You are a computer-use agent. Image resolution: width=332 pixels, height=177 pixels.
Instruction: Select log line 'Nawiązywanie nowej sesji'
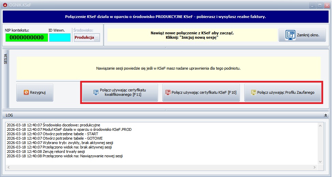65,156
